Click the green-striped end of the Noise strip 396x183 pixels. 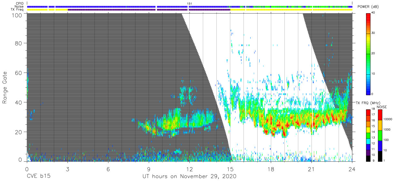290,6
